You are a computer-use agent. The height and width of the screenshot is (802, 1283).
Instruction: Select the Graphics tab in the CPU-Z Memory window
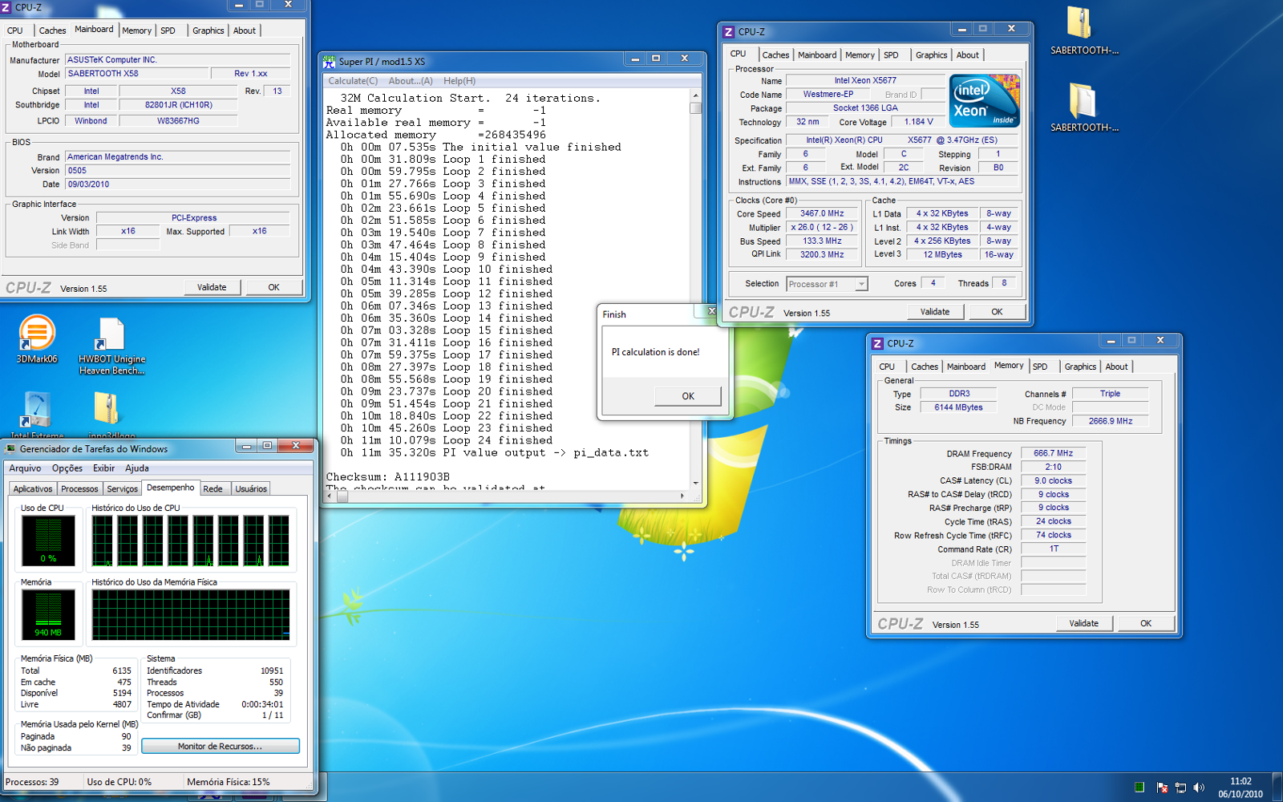1080,367
